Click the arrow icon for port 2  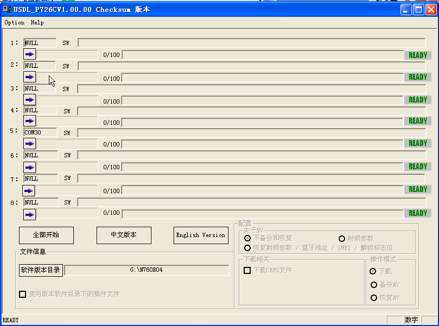tap(29, 77)
